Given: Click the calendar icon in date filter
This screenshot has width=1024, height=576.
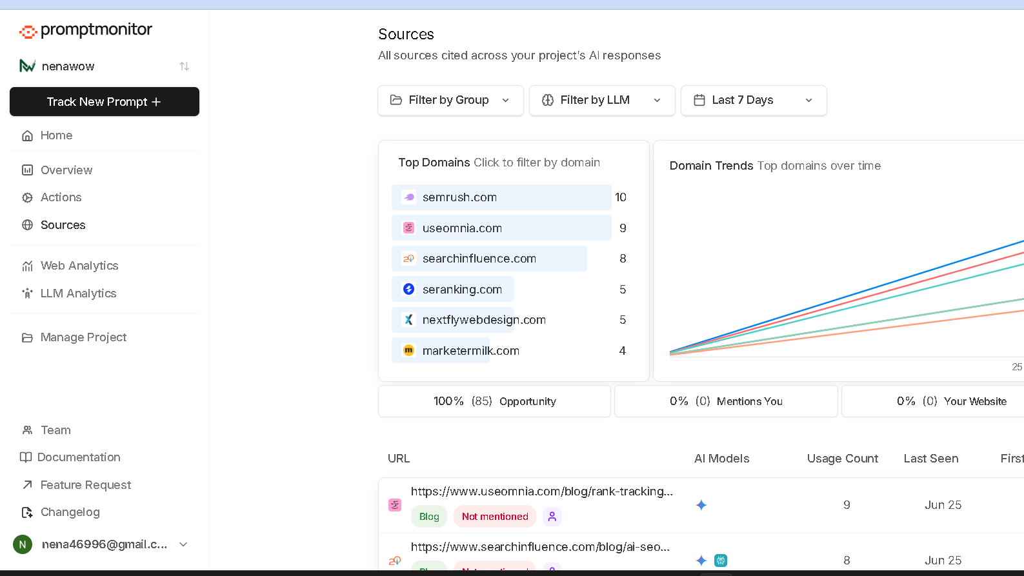Looking at the screenshot, I should coord(699,100).
